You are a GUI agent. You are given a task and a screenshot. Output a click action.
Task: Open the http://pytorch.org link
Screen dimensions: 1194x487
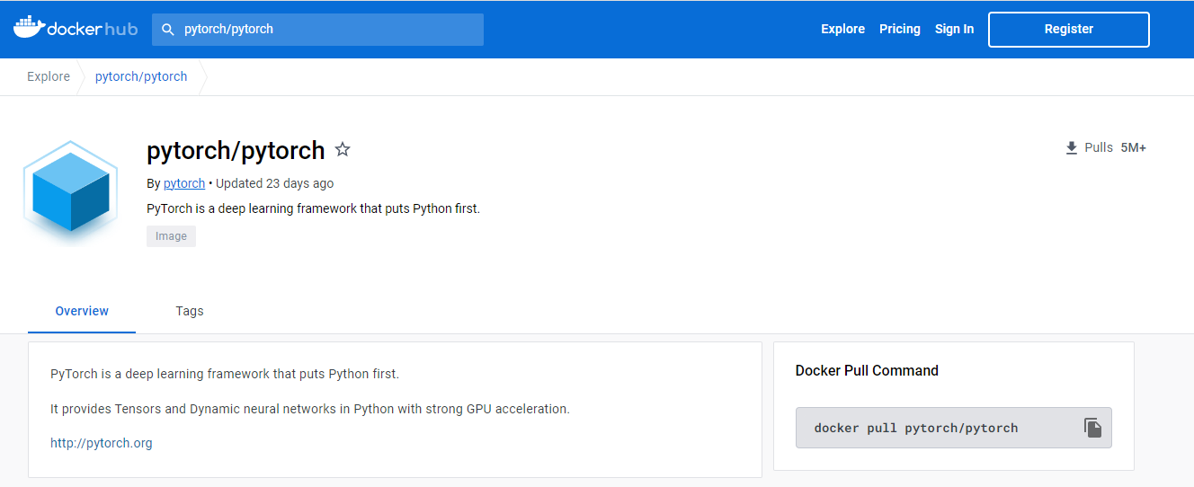(x=102, y=443)
